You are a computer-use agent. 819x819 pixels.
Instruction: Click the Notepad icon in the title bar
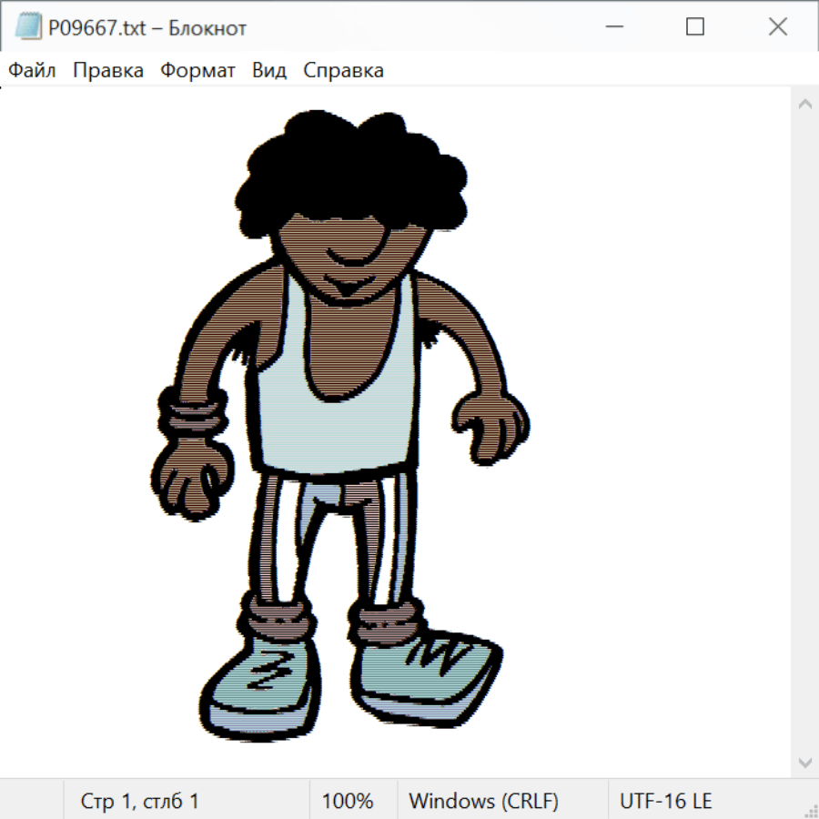point(28,27)
